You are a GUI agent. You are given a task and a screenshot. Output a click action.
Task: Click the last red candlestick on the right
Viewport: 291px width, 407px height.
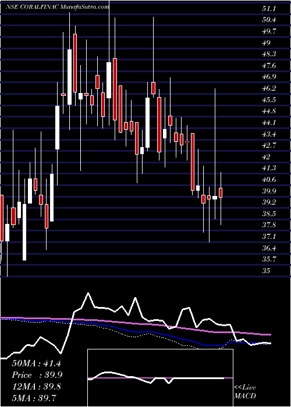point(221,192)
